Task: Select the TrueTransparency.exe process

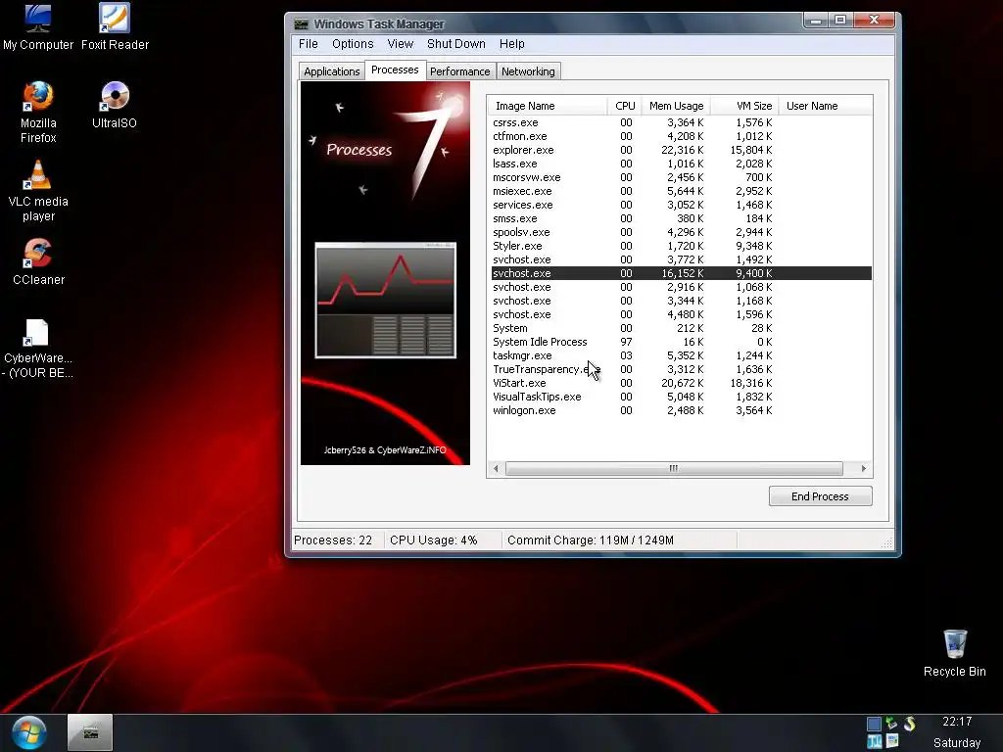Action: 682,369
